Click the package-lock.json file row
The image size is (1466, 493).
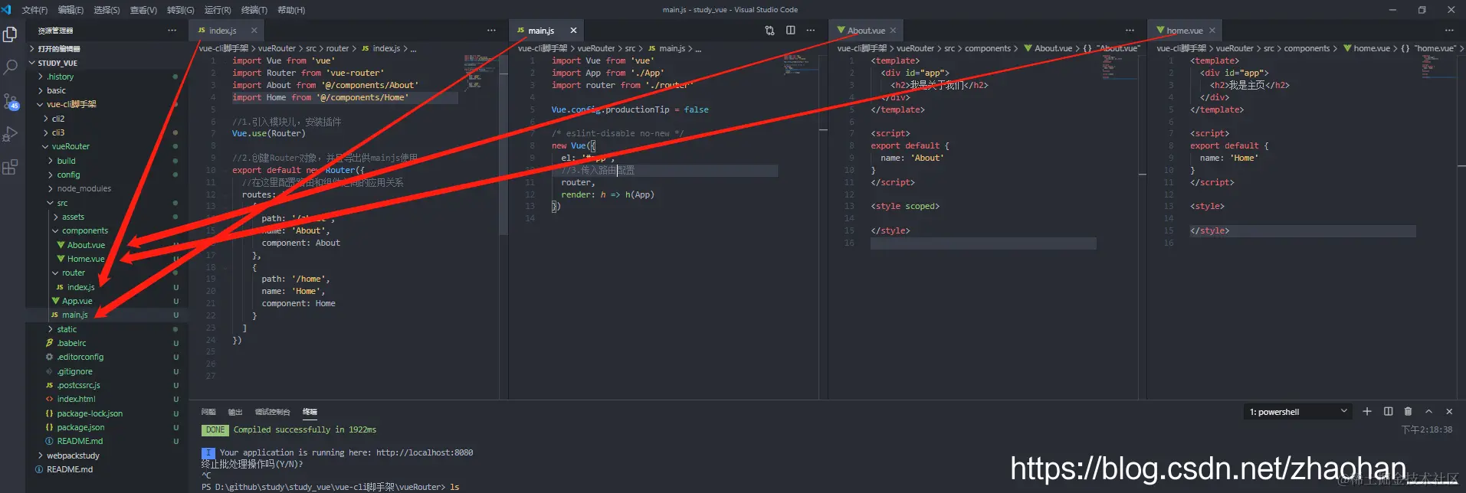point(107,413)
